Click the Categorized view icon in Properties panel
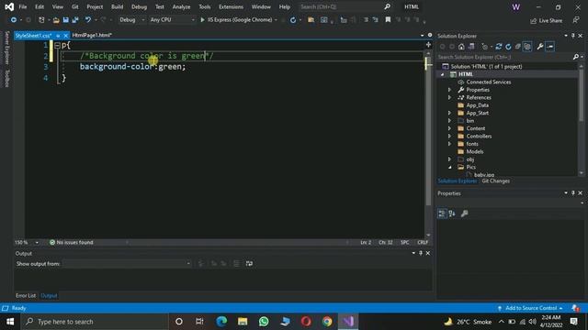The height and width of the screenshot is (330, 588). click(x=442, y=214)
